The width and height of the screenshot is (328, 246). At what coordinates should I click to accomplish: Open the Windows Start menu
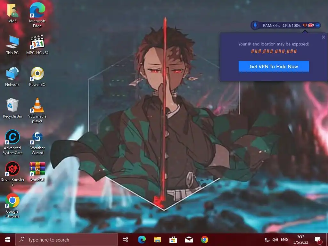point(8,240)
